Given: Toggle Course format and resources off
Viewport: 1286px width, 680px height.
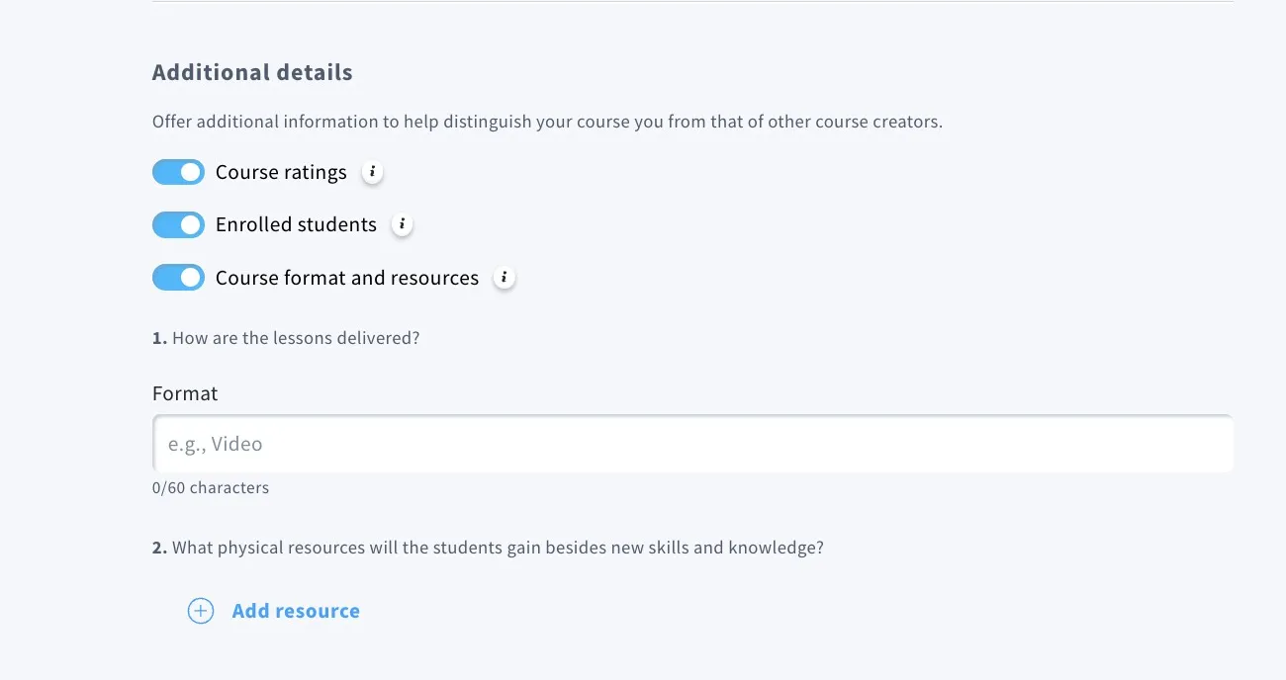Looking at the screenshot, I should click(178, 278).
